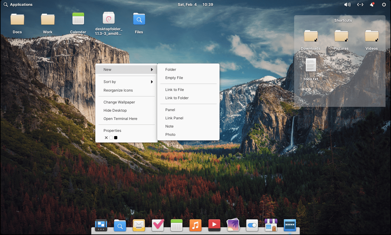Open Downloads shortcut in Shortcuts panel
Image resolution: width=391 pixels, height=235 pixels.
click(311, 36)
